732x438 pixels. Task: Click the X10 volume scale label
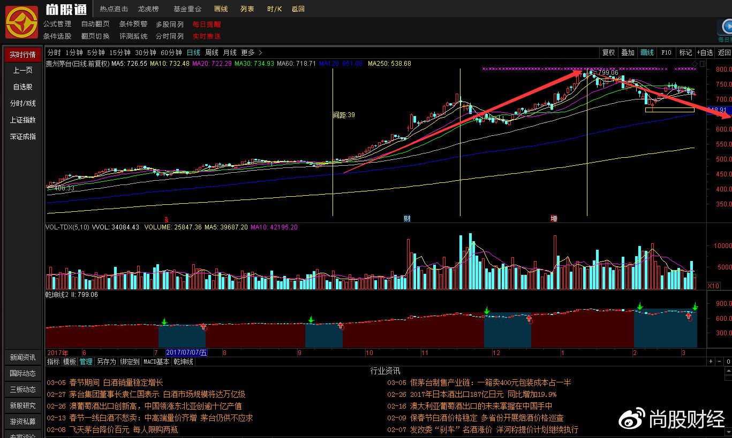tap(713, 286)
